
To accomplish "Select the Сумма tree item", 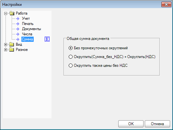I will [28, 39].
